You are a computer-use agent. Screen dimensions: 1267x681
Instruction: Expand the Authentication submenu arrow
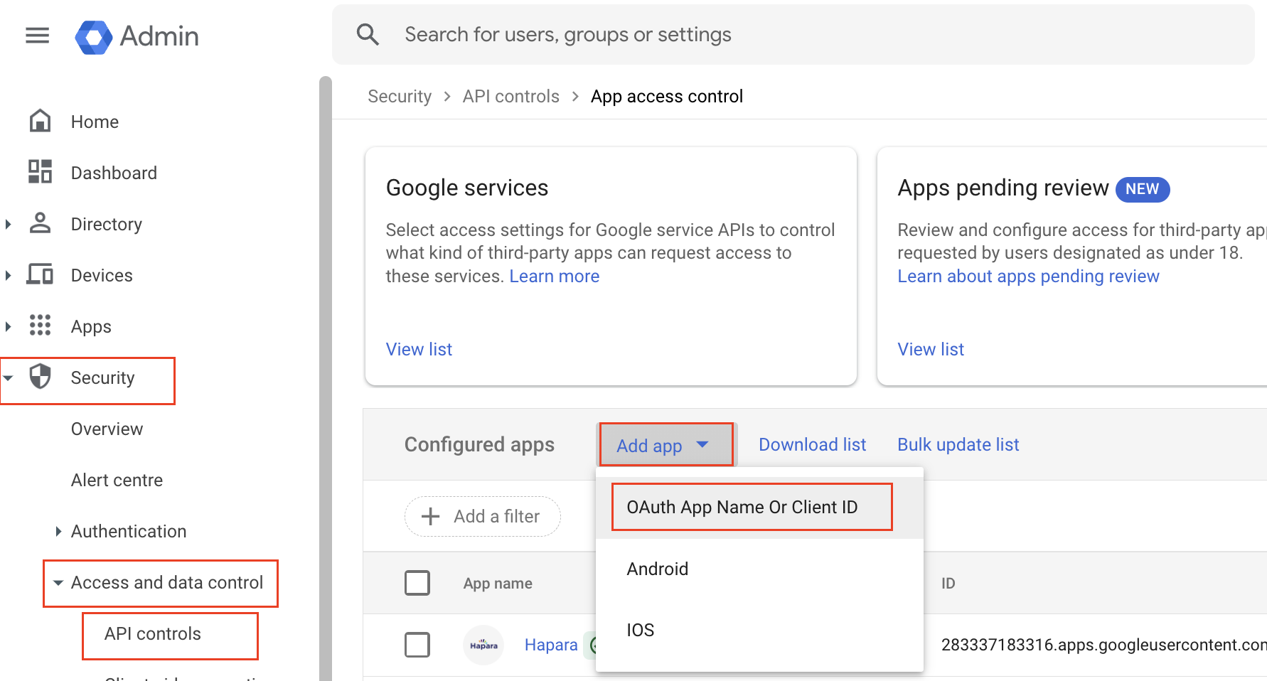pyautogui.click(x=58, y=531)
